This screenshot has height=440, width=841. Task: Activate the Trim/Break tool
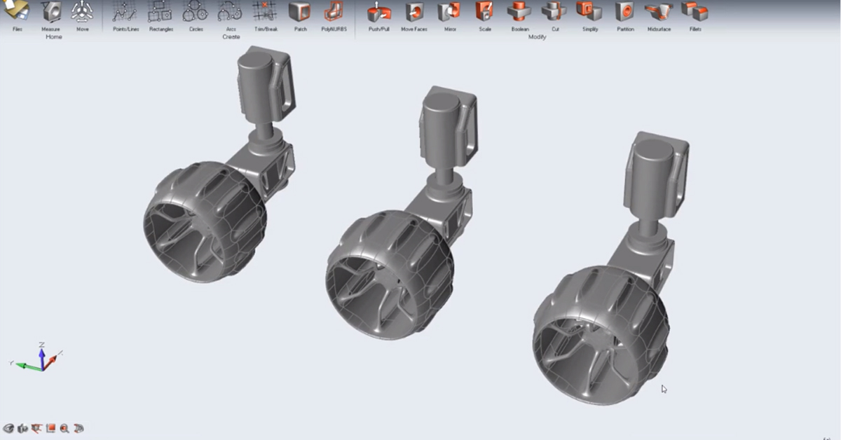click(x=265, y=12)
